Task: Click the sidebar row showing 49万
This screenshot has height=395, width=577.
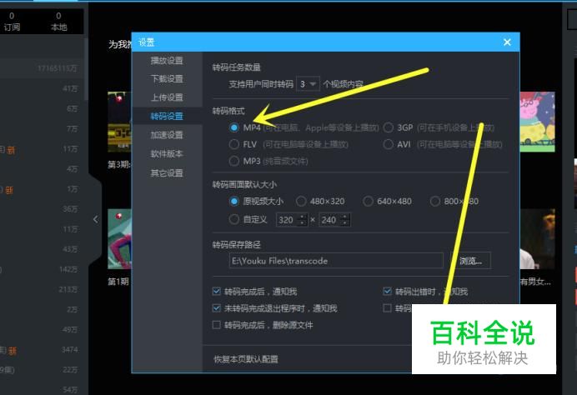Action: 43,329
